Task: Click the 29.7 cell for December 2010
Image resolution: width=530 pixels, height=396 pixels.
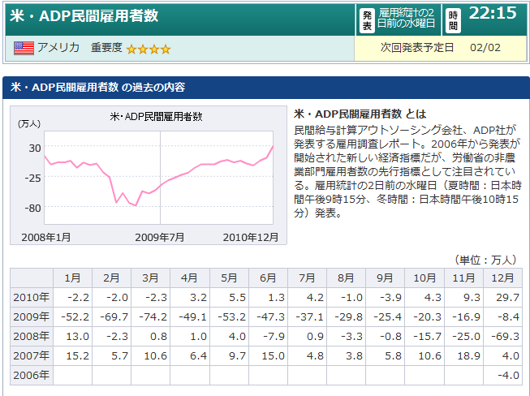Action: point(503,297)
